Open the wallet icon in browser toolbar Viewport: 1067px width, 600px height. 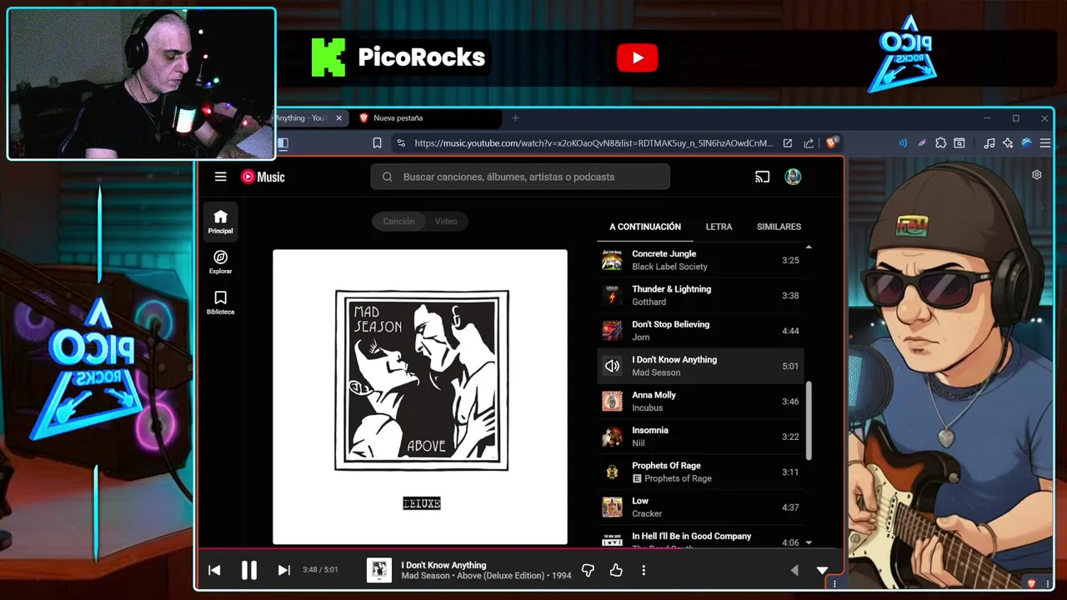click(959, 143)
